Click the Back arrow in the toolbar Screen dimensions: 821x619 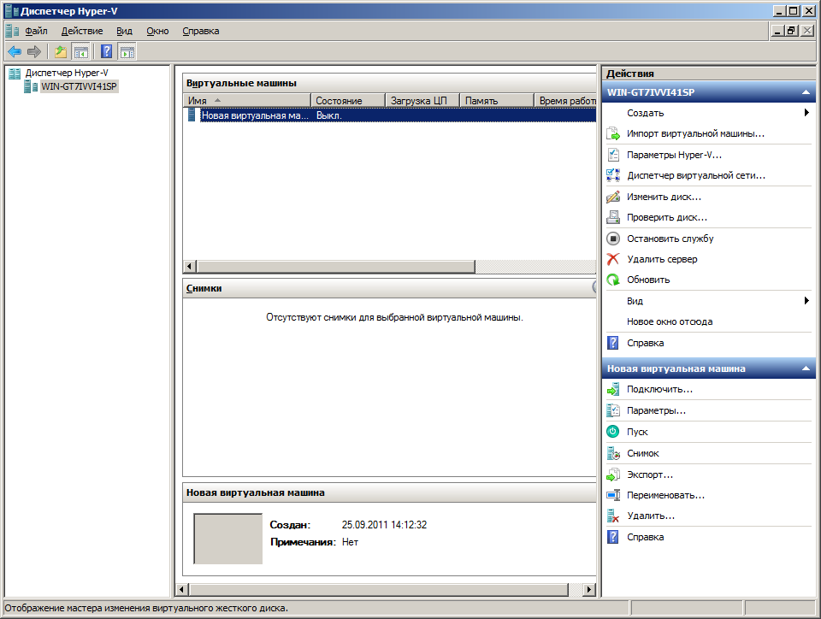15,51
